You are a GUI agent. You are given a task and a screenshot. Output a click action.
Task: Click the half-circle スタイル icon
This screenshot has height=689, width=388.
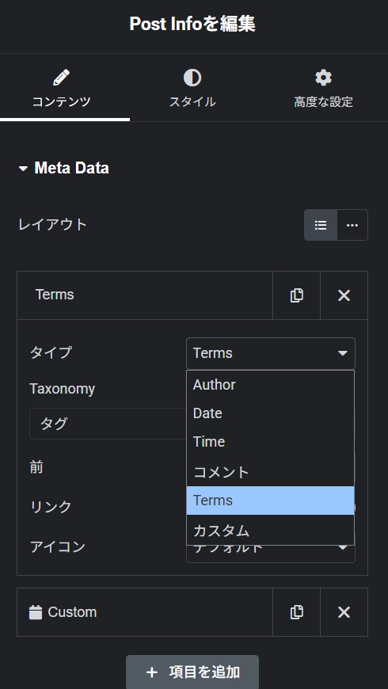coord(192,78)
